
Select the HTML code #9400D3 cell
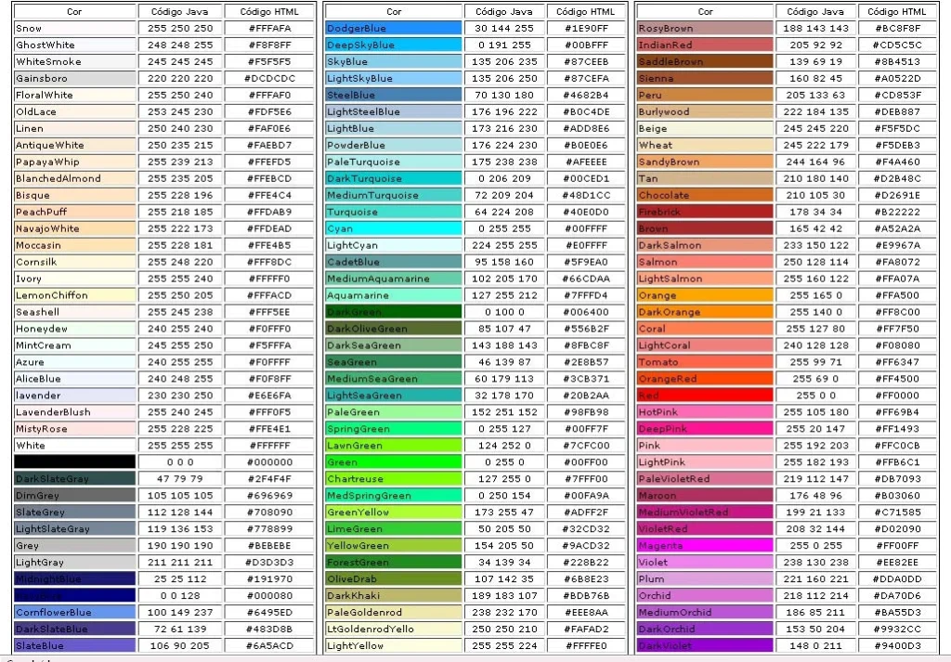click(x=897, y=646)
